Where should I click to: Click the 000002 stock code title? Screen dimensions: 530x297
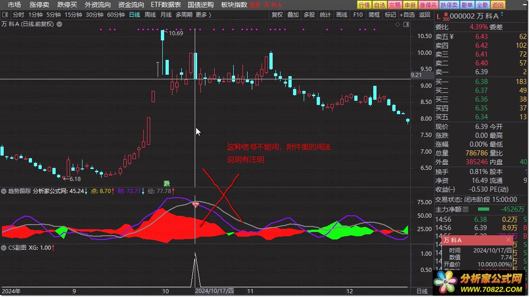point(462,16)
